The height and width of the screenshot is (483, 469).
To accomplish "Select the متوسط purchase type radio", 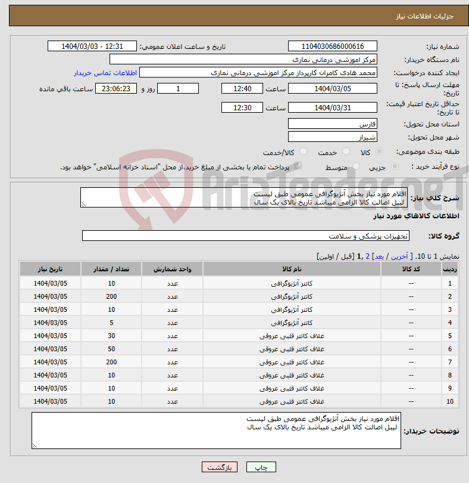I will (356, 166).
